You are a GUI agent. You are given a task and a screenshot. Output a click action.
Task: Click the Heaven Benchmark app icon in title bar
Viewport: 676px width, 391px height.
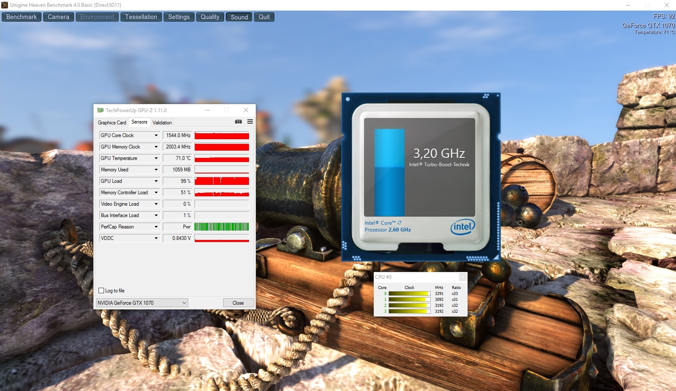(5, 5)
